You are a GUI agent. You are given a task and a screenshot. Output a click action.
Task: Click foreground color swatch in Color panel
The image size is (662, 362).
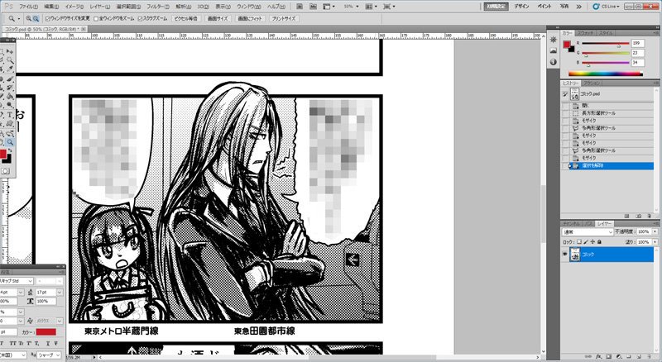click(x=567, y=45)
